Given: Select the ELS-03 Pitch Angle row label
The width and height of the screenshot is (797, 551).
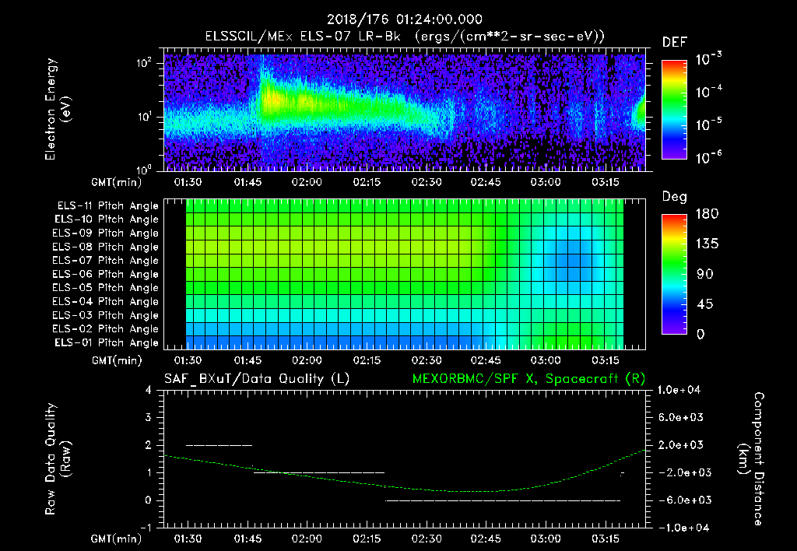Looking at the screenshot, I should (x=105, y=315).
